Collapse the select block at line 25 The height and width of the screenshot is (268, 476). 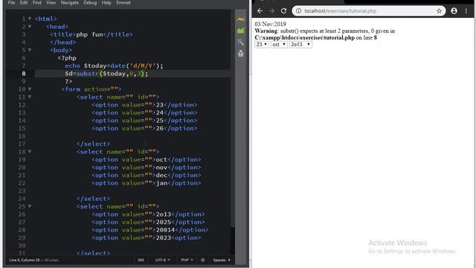30,206
